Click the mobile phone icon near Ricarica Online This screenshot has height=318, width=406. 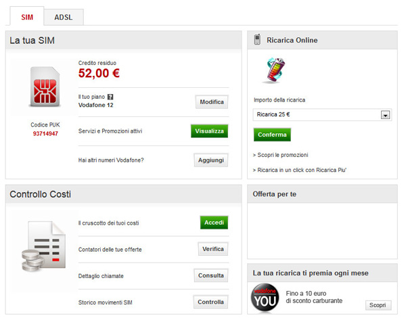(x=258, y=40)
